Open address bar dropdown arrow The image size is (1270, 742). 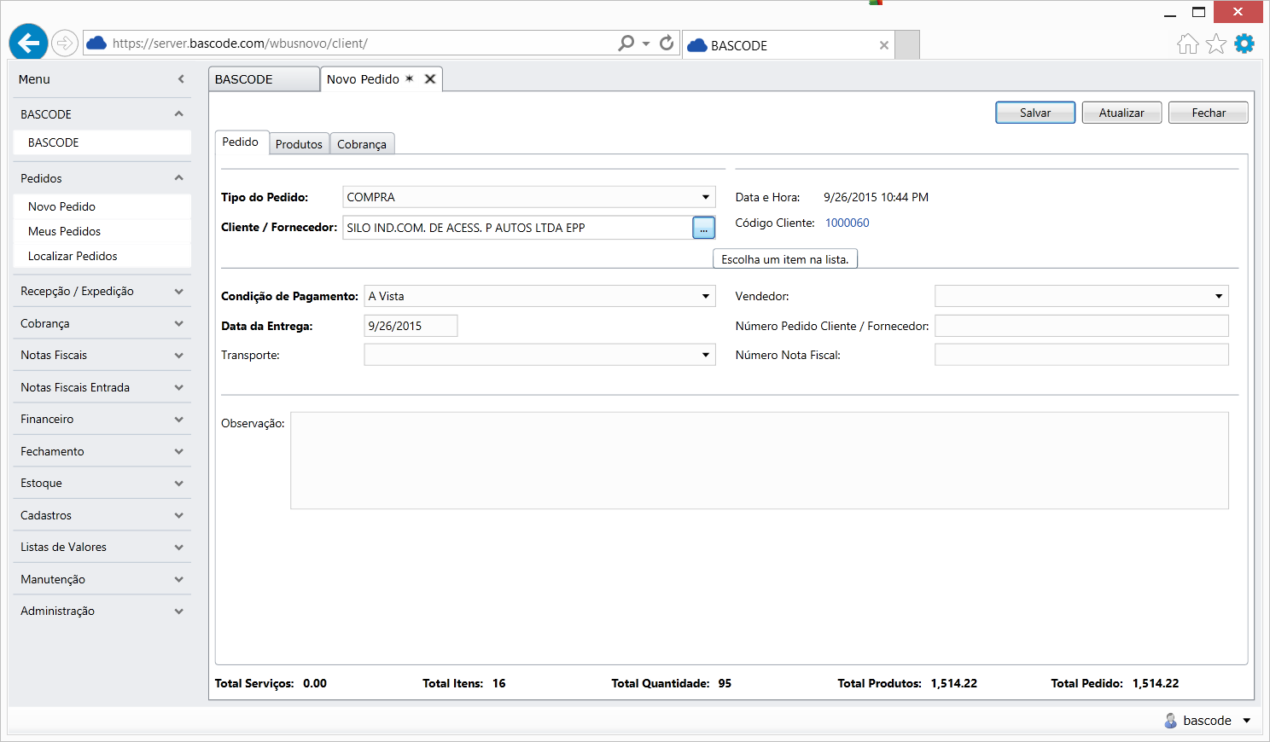point(646,43)
